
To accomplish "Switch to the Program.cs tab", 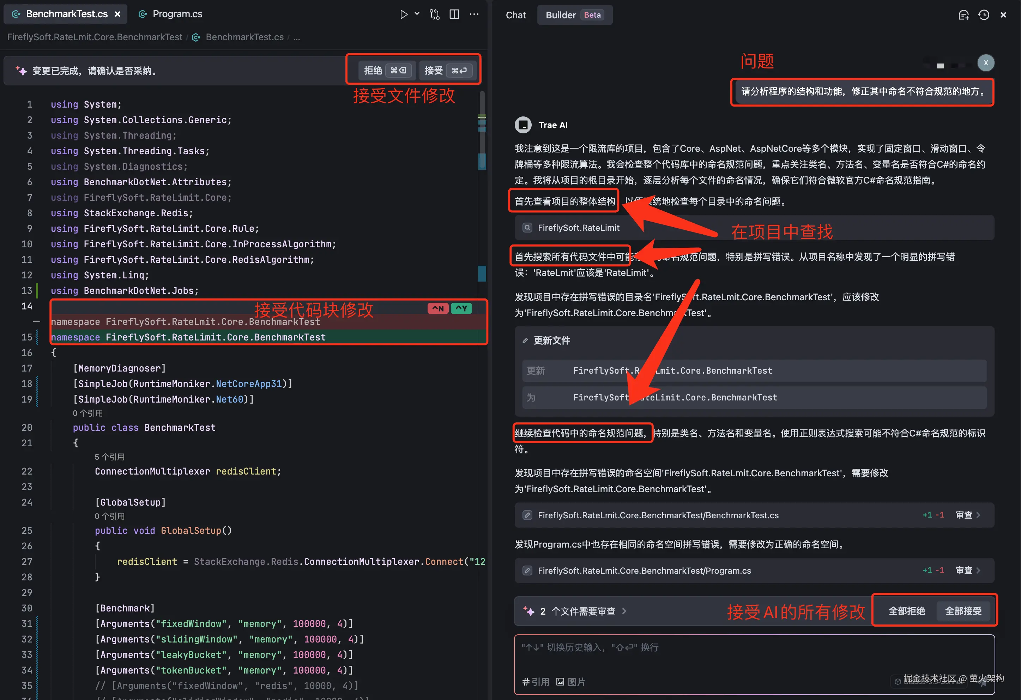I will pos(177,14).
